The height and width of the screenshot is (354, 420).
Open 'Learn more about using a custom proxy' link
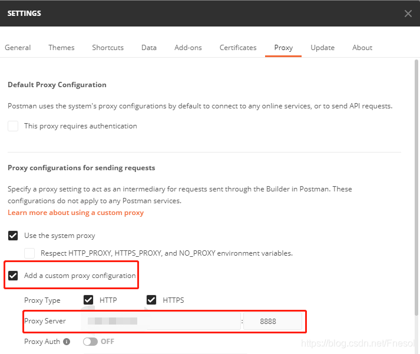75,213
